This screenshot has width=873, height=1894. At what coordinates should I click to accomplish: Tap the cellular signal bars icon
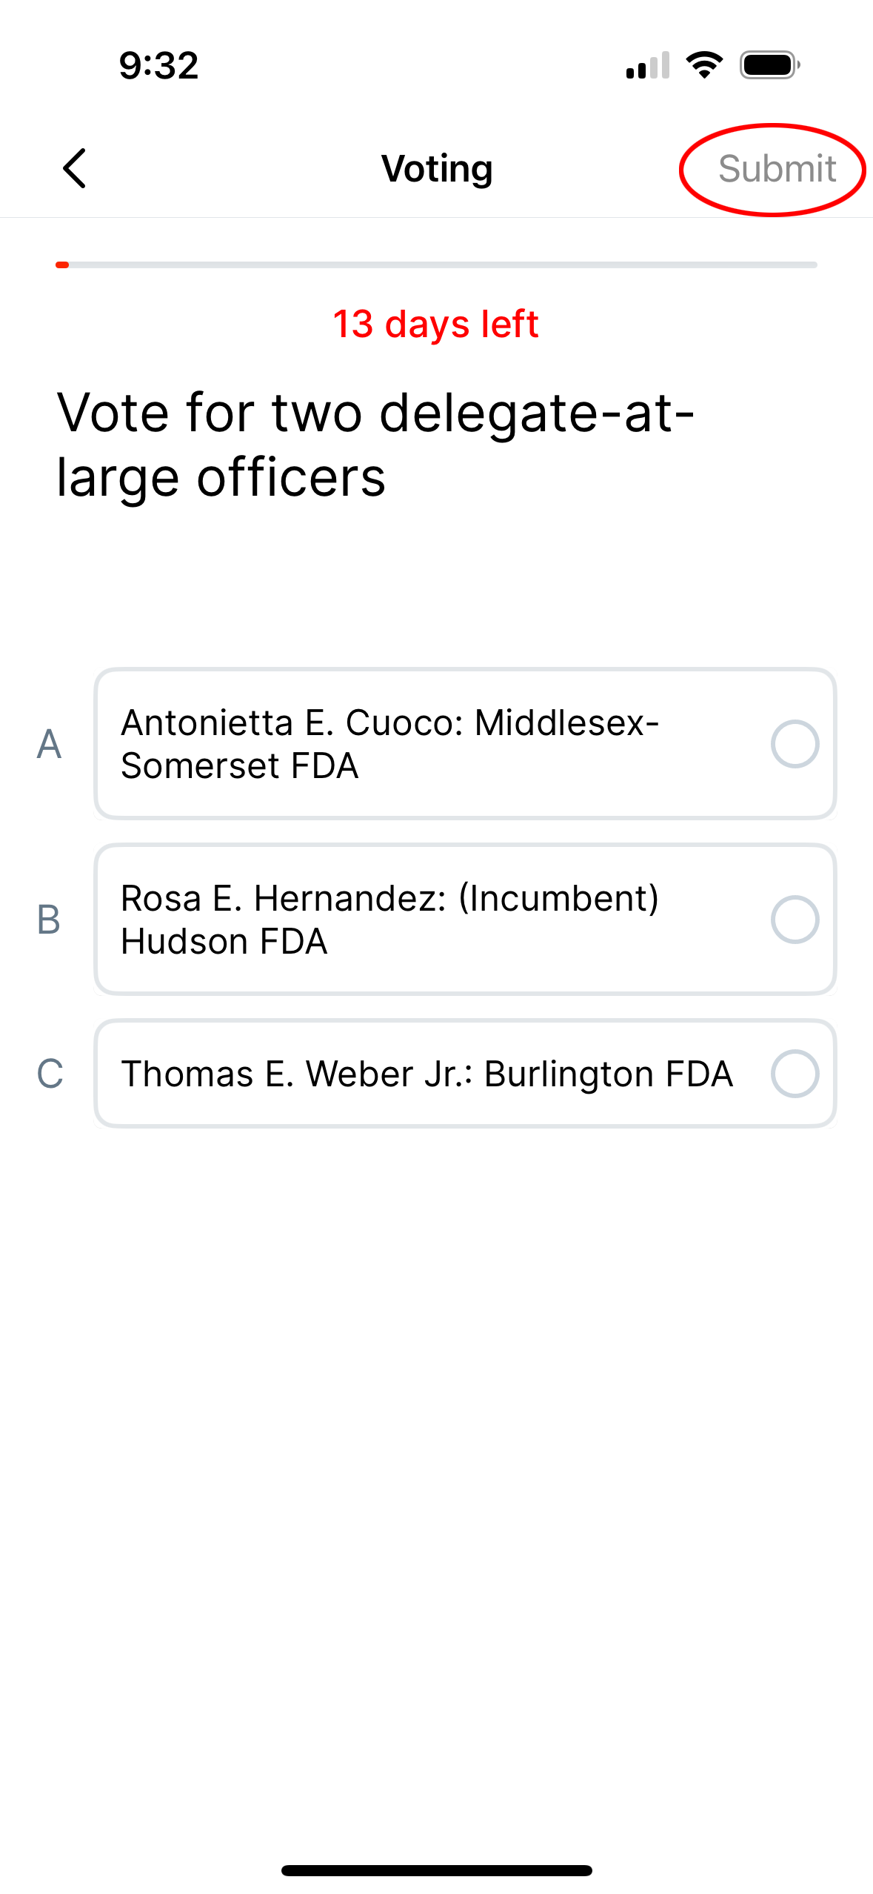coord(648,65)
